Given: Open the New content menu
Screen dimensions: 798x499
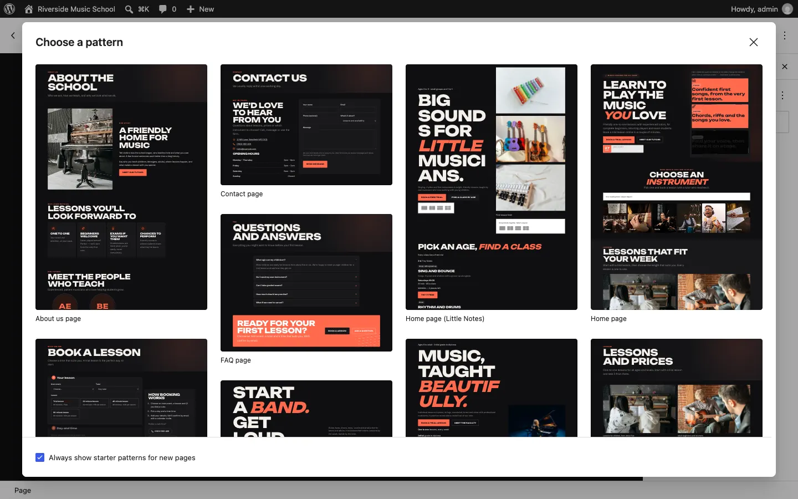Looking at the screenshot, I should point(200,9).
